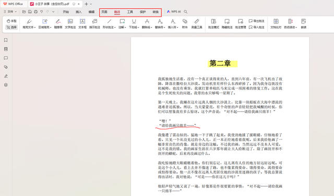Expand the Insert Mark (插入符) dropdown arrow
The image size is (334, 196).
point(177,28)
